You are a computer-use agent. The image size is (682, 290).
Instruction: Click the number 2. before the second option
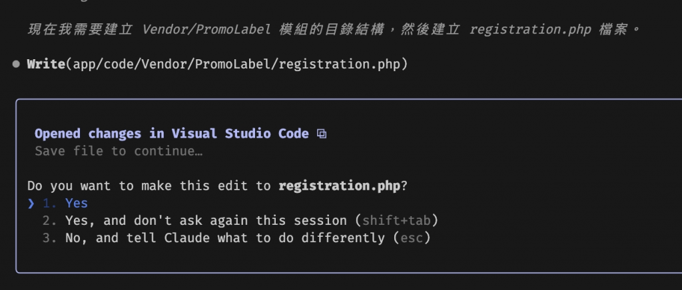point(49,220)
